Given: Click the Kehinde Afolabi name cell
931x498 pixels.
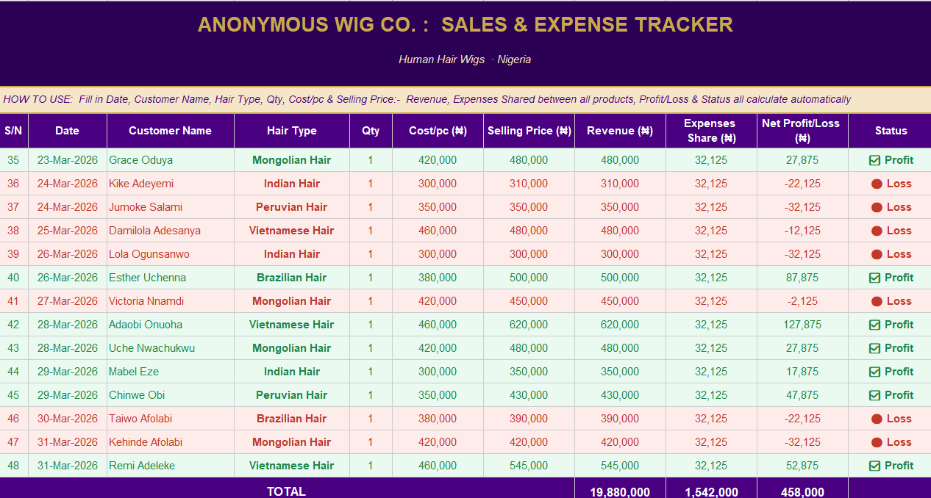Looking at the screenshot, I should [171, 442].
